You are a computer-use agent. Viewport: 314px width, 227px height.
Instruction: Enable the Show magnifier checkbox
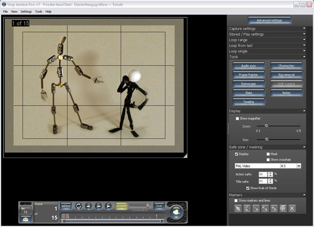click(238, 119)
